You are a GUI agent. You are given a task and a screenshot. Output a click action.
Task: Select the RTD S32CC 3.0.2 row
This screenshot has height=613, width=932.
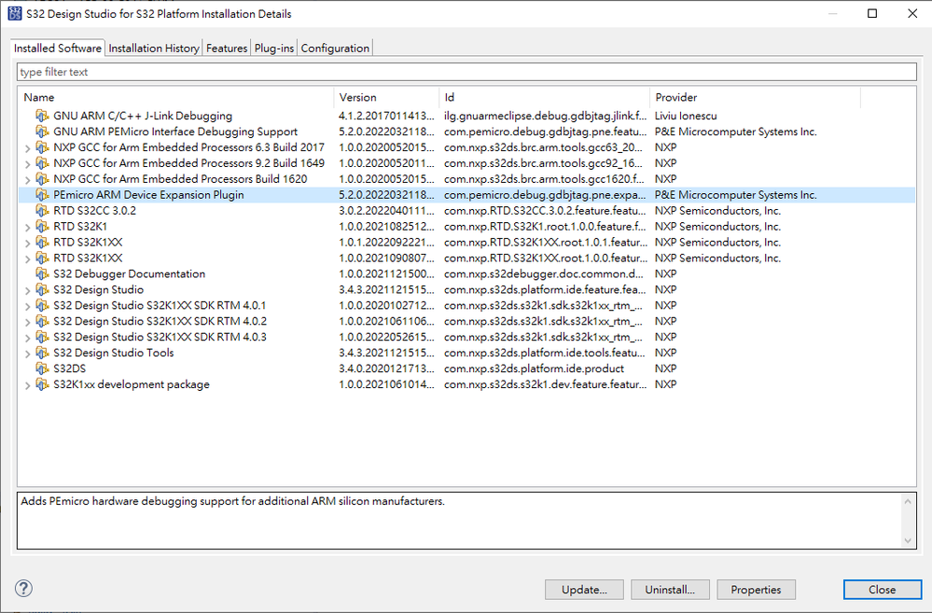pos(466,211)
